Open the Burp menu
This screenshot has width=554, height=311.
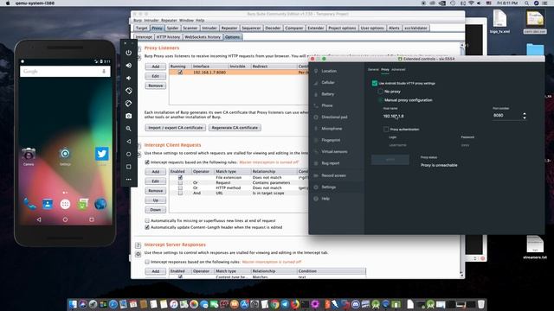138,21
